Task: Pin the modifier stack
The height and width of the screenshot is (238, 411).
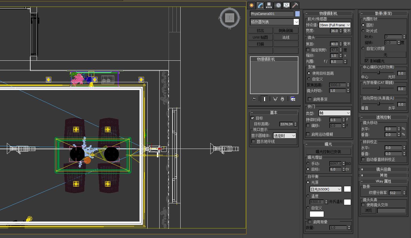Action: coord(254,99)
